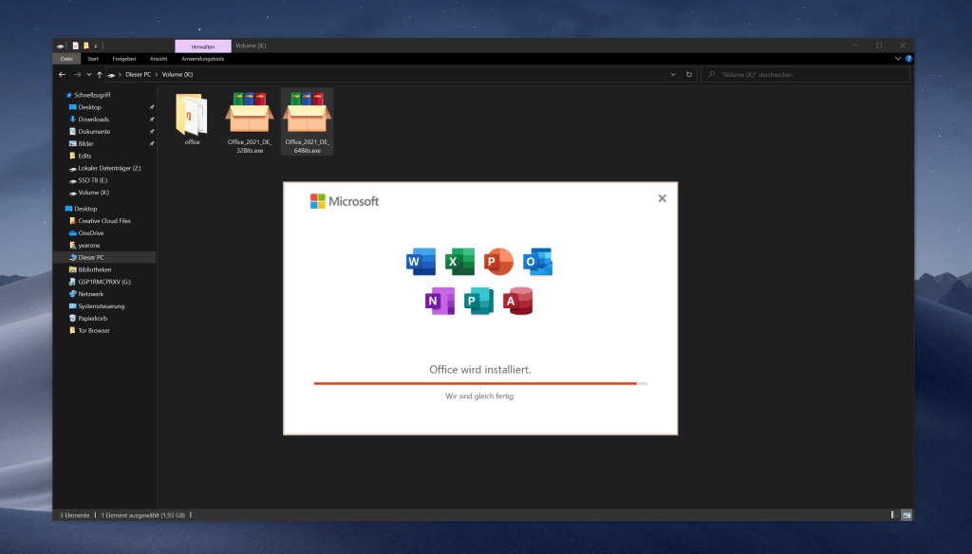The height and width of the screenshot is (554, 972).
Task: Switch to the Ansicht ribbon tab
Action: coord(159,59)
